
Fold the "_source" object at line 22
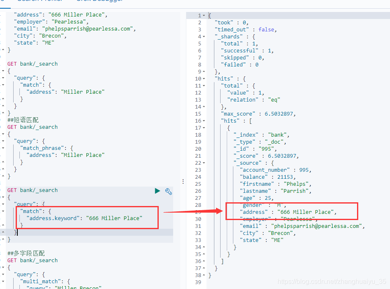204,163
